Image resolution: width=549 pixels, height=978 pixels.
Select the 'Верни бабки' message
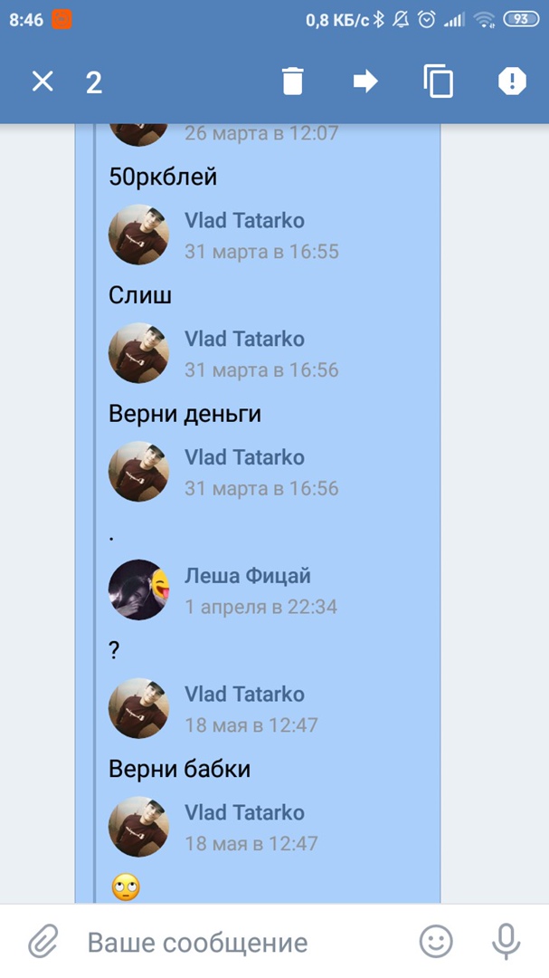click(x=179, y=769)
